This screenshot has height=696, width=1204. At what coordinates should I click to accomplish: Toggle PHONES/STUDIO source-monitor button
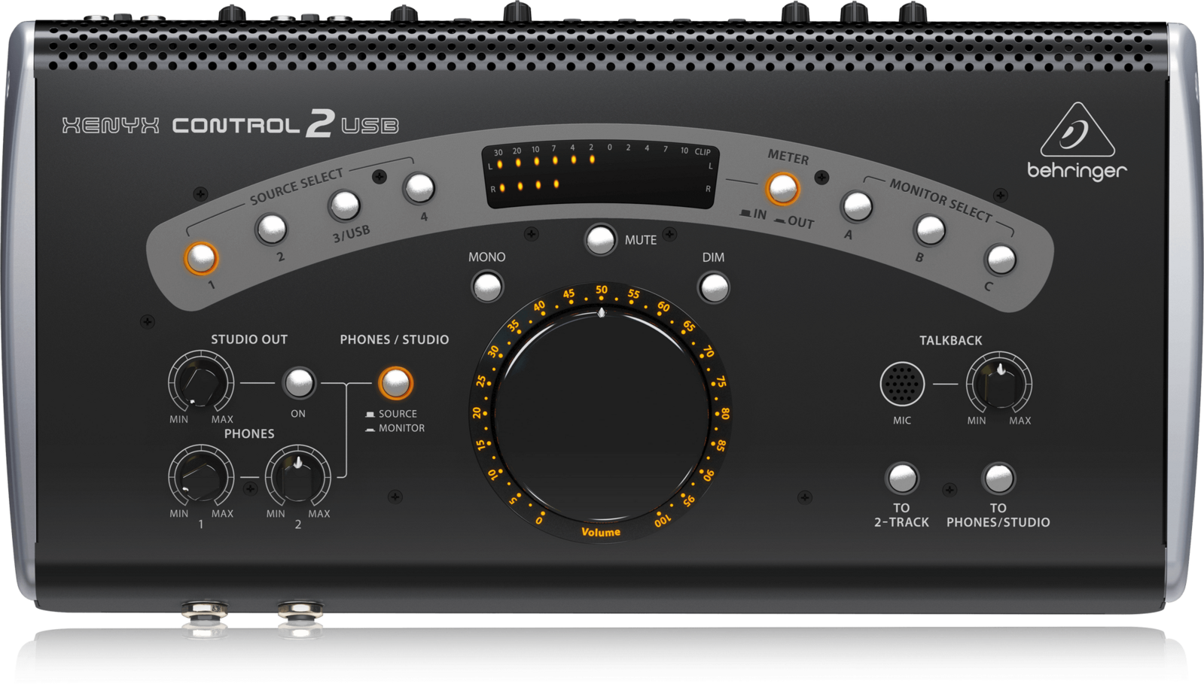click(x=395, y=383)
